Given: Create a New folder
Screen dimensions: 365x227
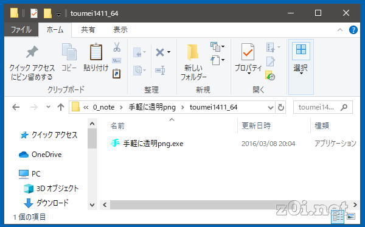Looking at the screenshot, I should point(193,62).
